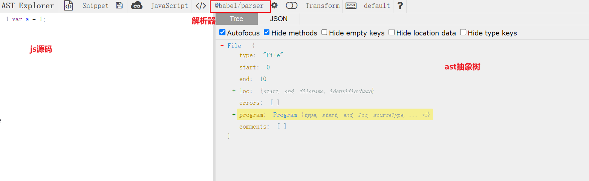Click the end value 10
The image size is (589, 181).
[x=263, y=79]
